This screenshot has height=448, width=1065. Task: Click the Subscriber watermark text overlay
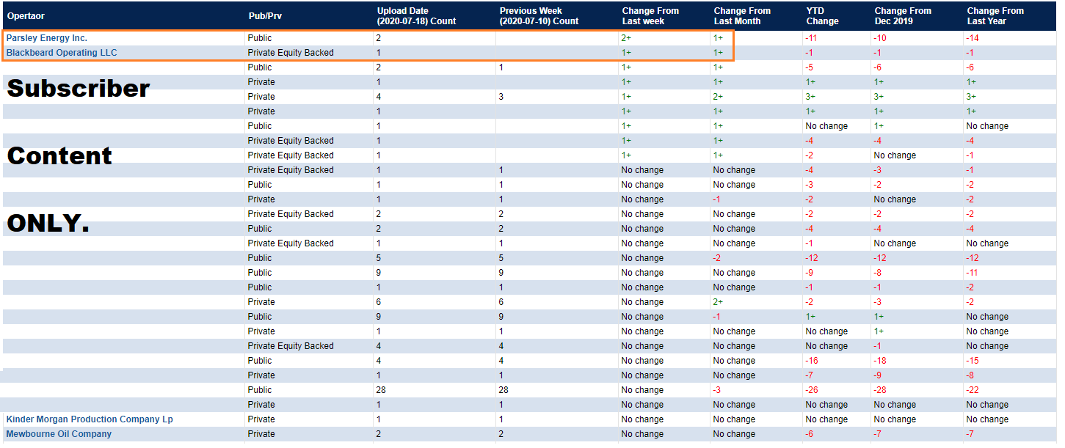(x=79, y=88)
